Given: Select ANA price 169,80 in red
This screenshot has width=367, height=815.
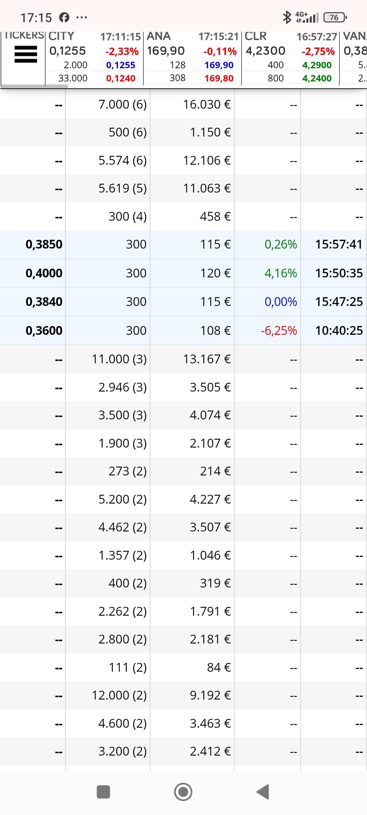Looking at the screenshot, I should click(x=219, y=78).
